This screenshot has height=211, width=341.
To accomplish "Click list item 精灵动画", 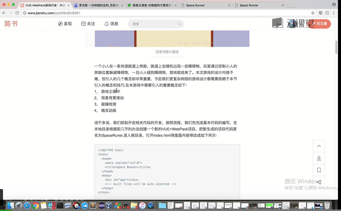I will click(x=109, y=110).
